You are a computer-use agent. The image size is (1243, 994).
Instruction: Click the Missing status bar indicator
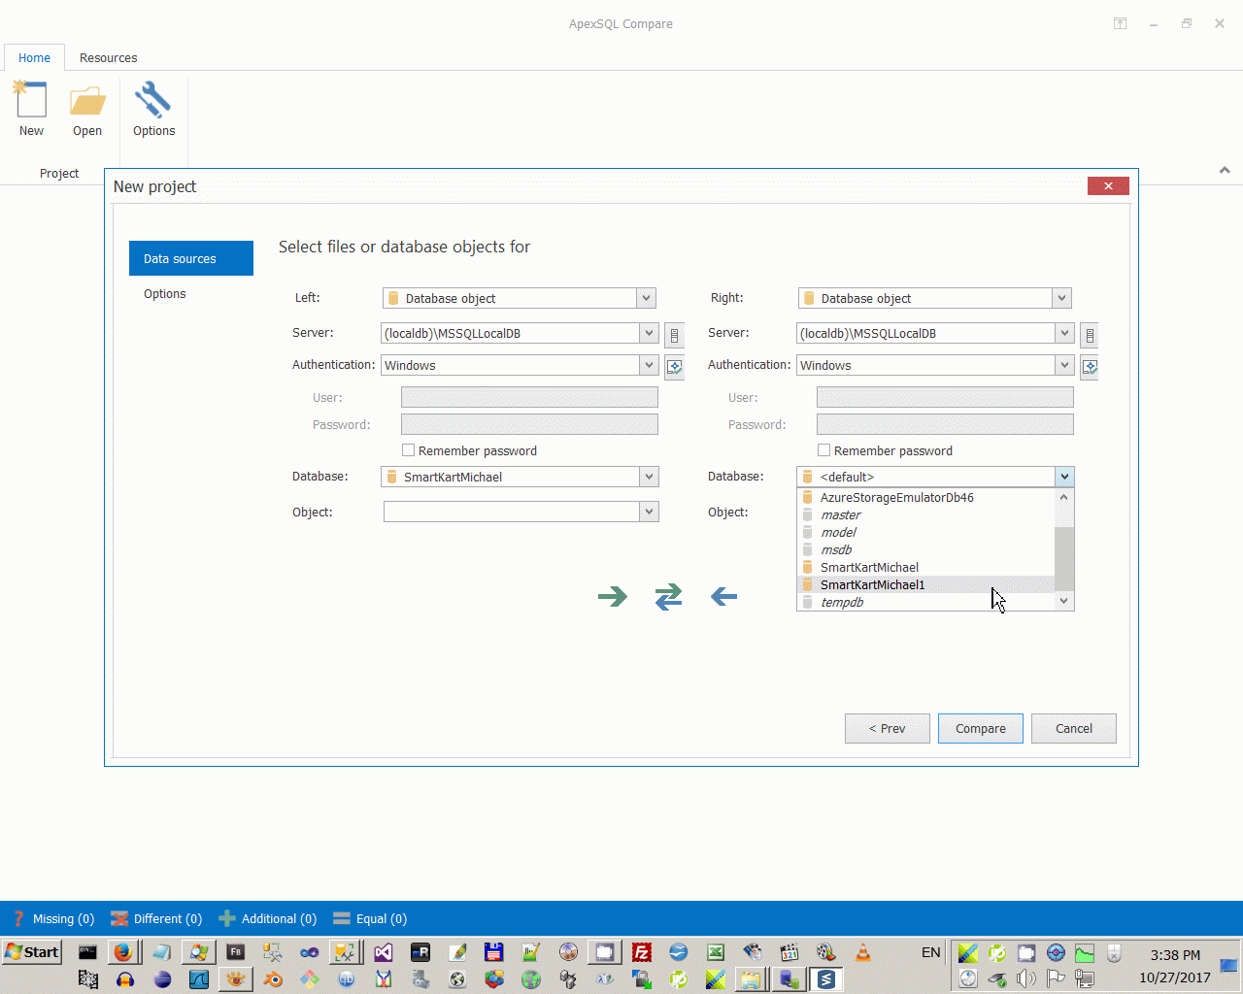[x=53, y=918]
